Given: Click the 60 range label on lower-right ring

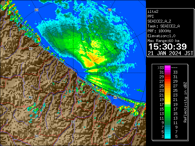Looking at the screenshot, I should 110,136.
